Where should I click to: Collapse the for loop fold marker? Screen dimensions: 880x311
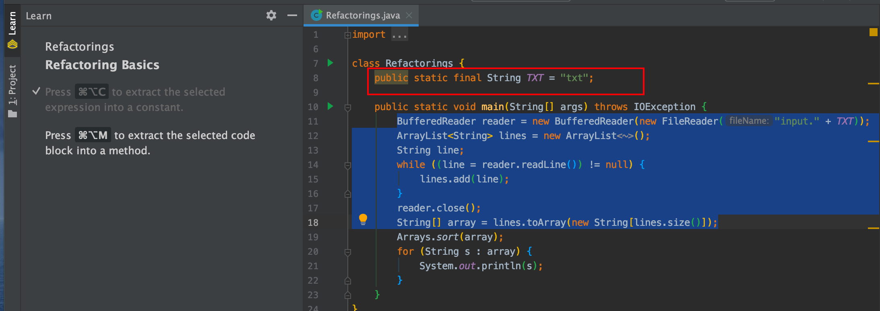(x=348, y=252)
